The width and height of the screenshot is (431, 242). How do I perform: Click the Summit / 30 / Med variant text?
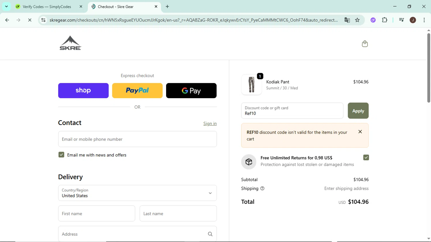click(282, 88)
